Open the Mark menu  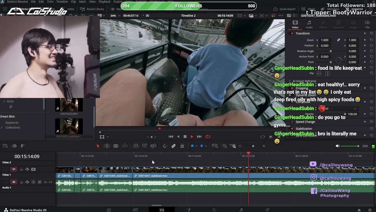tap(83, 2)
